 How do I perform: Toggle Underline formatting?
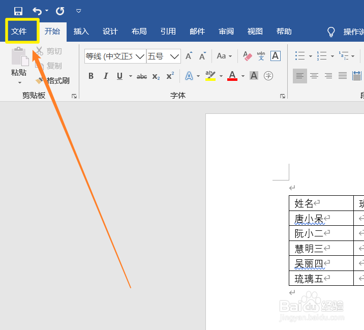(120, 76)
